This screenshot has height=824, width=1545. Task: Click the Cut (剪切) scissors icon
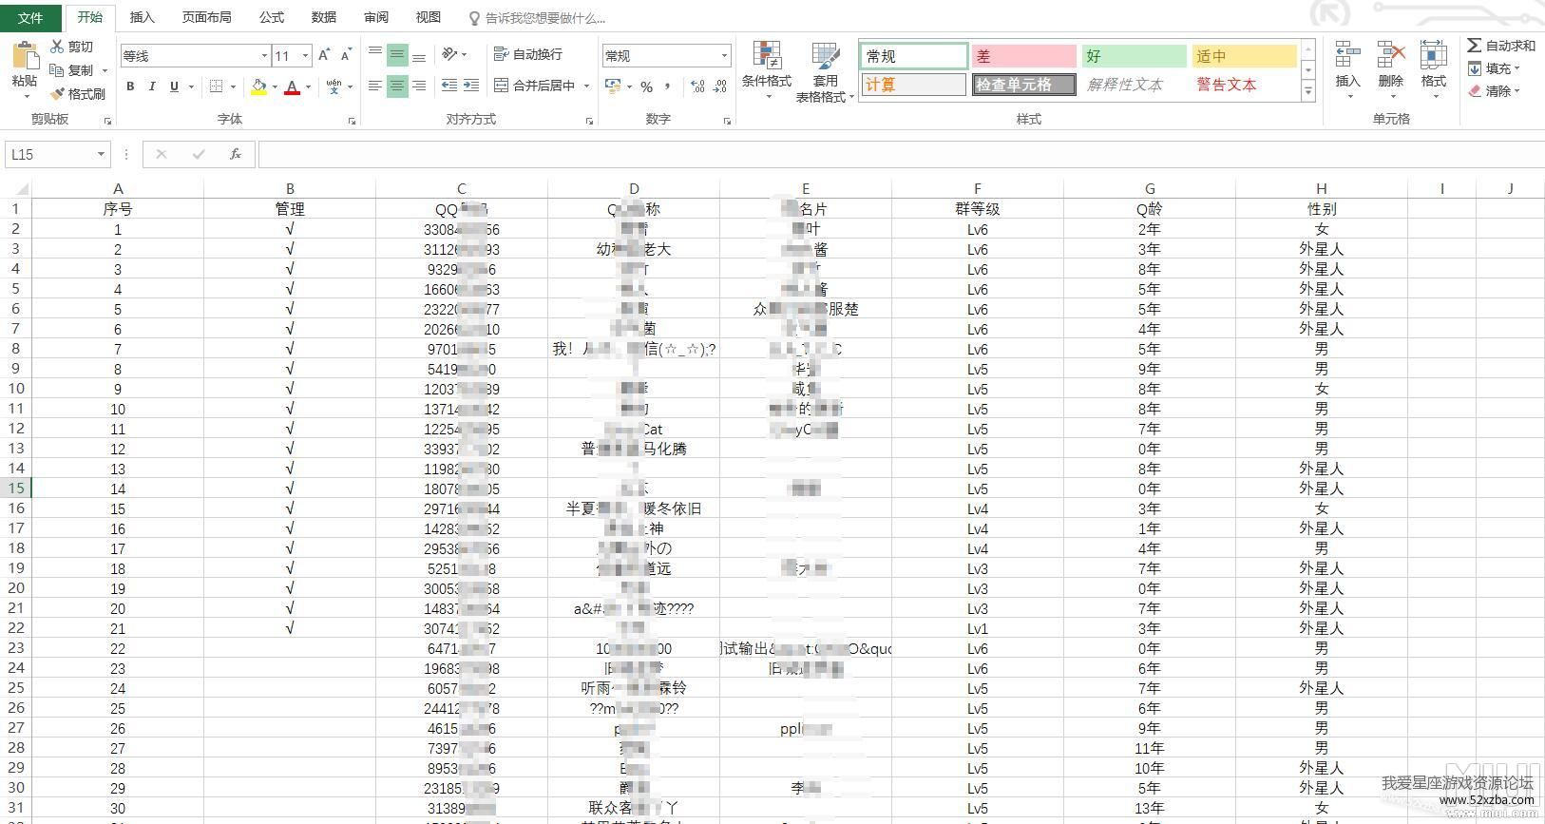57,47
